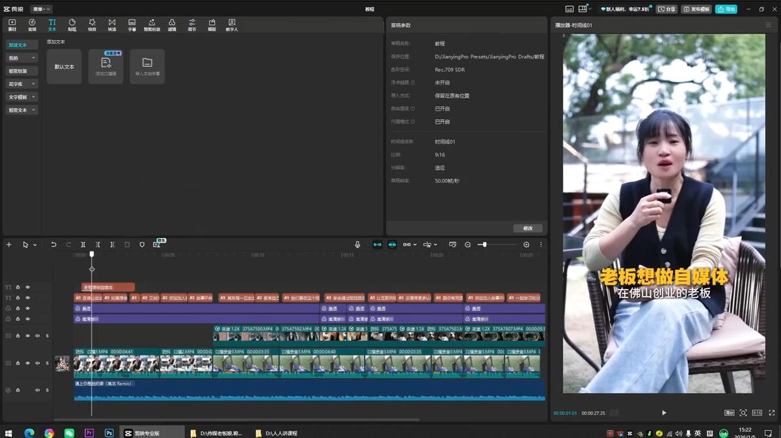Click the 导出 export button

point(726,9)
